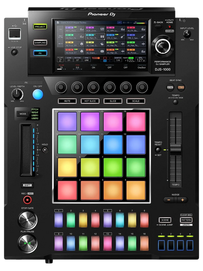Viewport: 203px width, 271px height.
Task: Click the TEMPO slider fader cap
Action: click(175, 150)
